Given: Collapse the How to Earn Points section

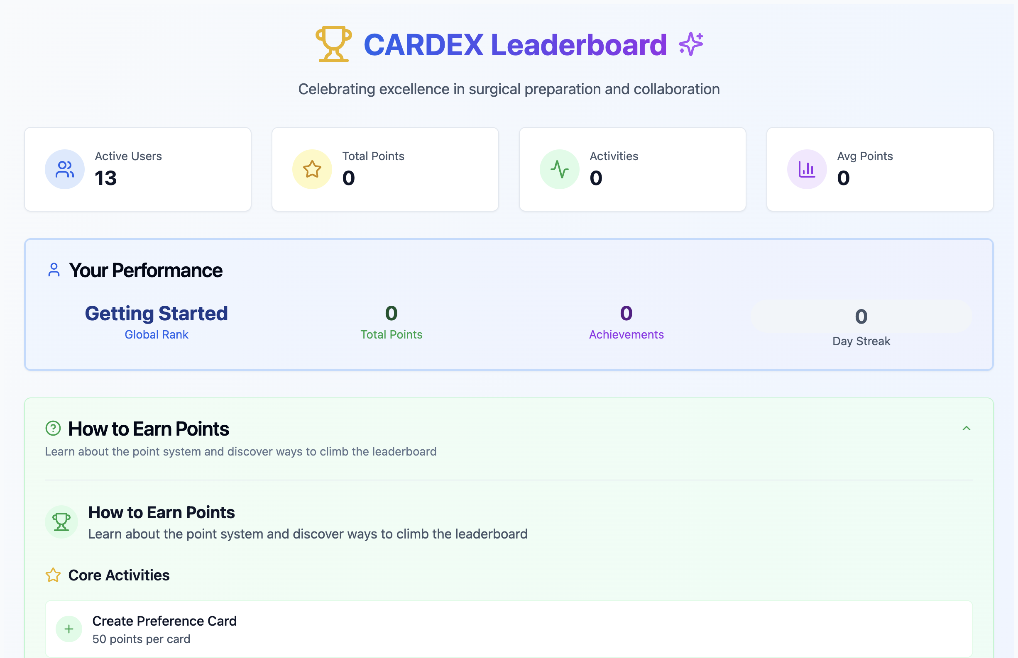Looking at the screenshot, I should point(966,429).
